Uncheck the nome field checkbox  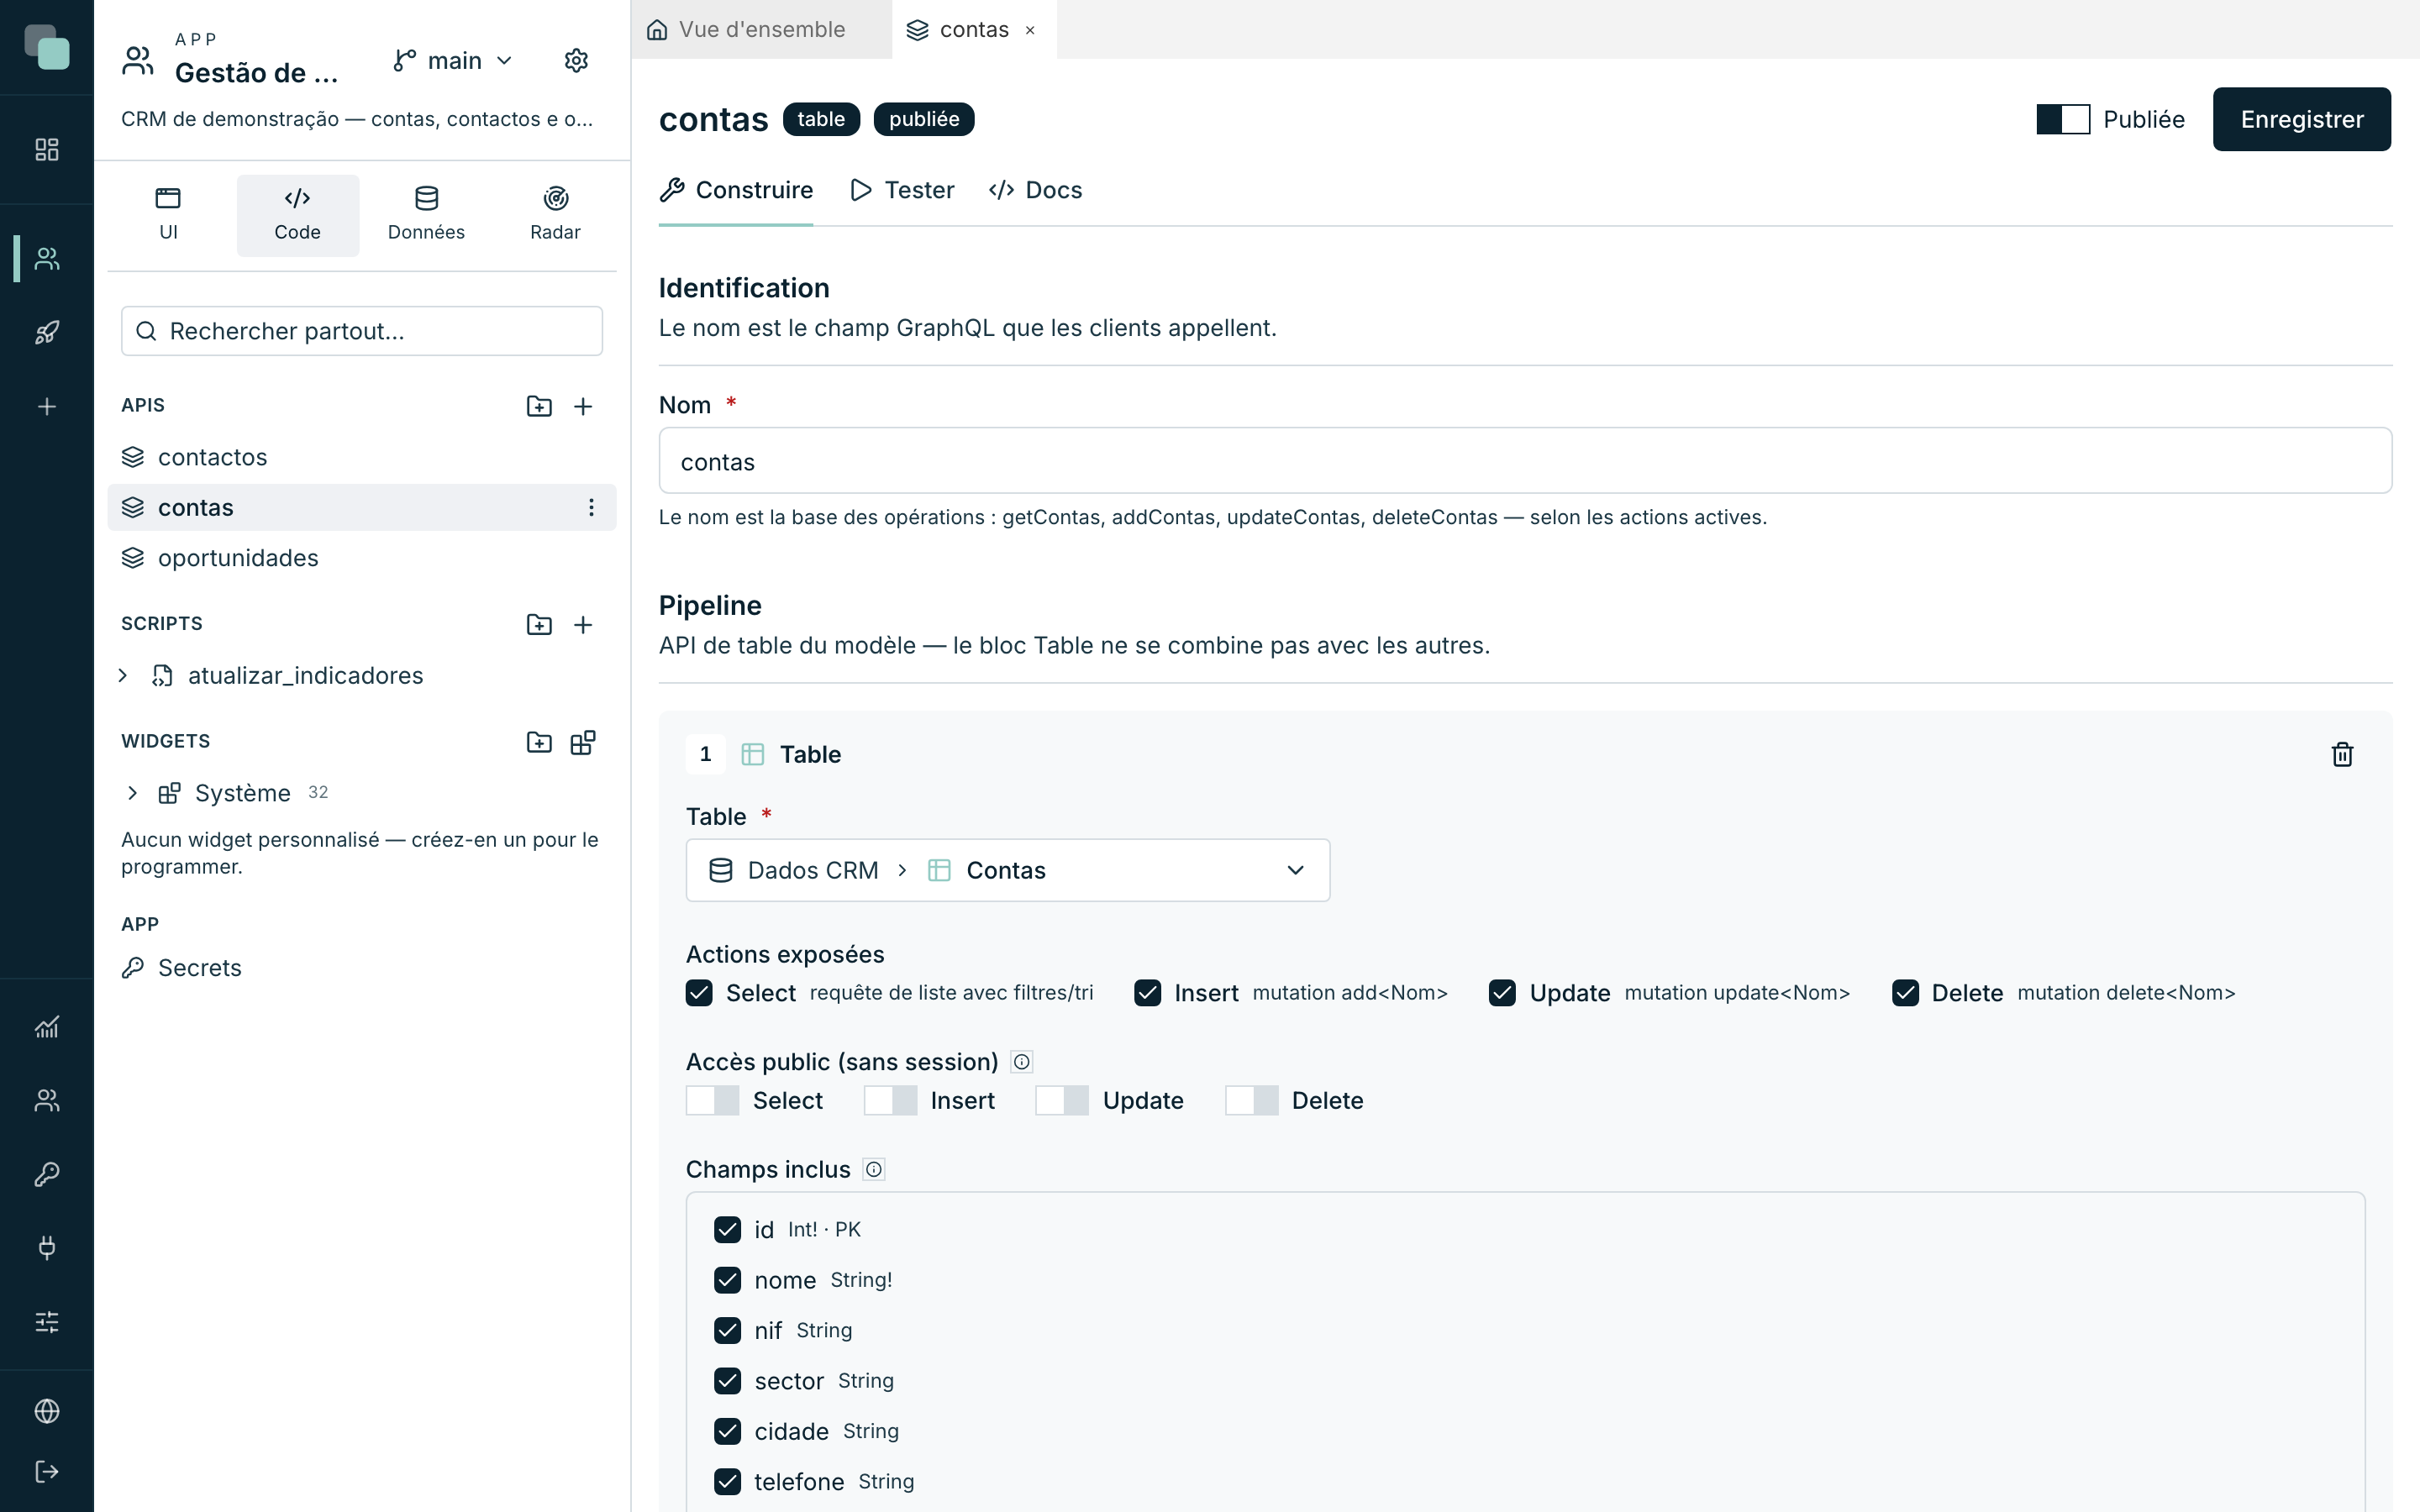727,1279
